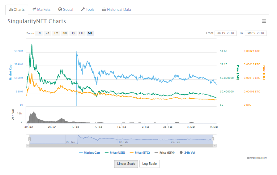Set zoom to YTD
This screenshot has height=175, width=277.
pos(82,33)
